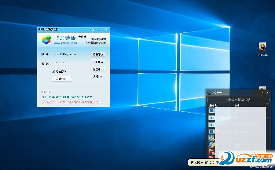Click the 管理账号 manage account button

[x=98, y=69]
